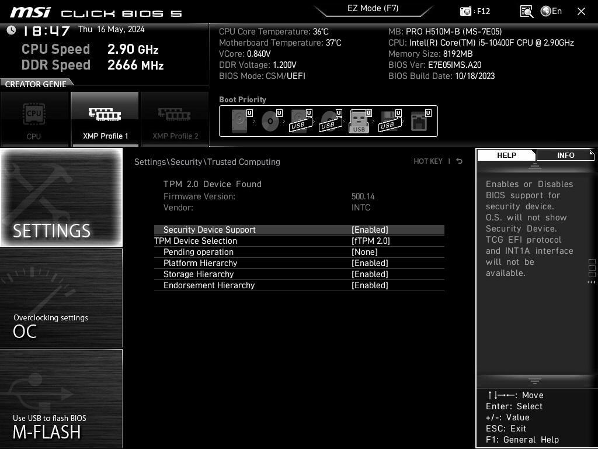This screenshot has height=449, width=598.
Task: Click the Memory Size 8192MB text
Action: tap(430, 54)
